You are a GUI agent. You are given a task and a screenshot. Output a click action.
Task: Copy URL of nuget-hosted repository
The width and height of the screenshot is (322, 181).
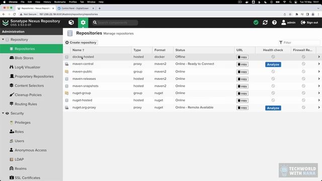tap(243, 101)
